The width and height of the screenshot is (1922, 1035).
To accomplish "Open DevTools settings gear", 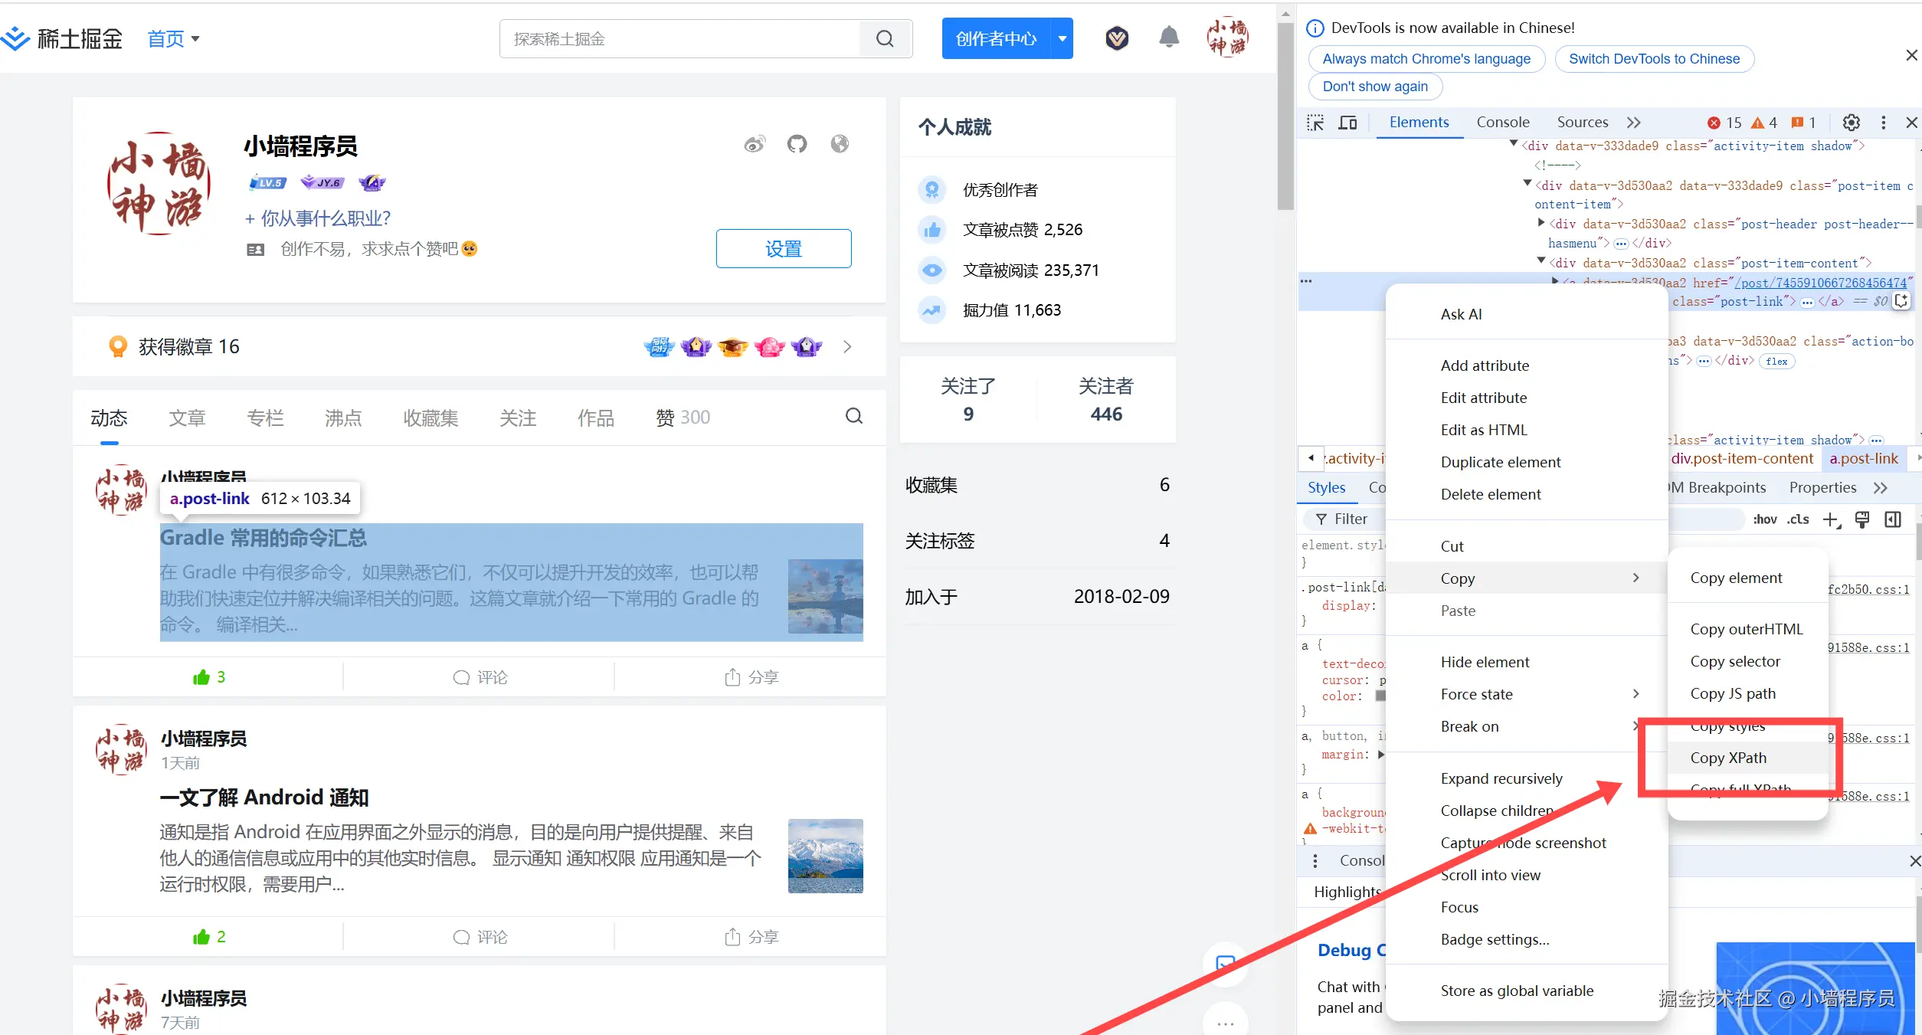I will point(1851,122).
